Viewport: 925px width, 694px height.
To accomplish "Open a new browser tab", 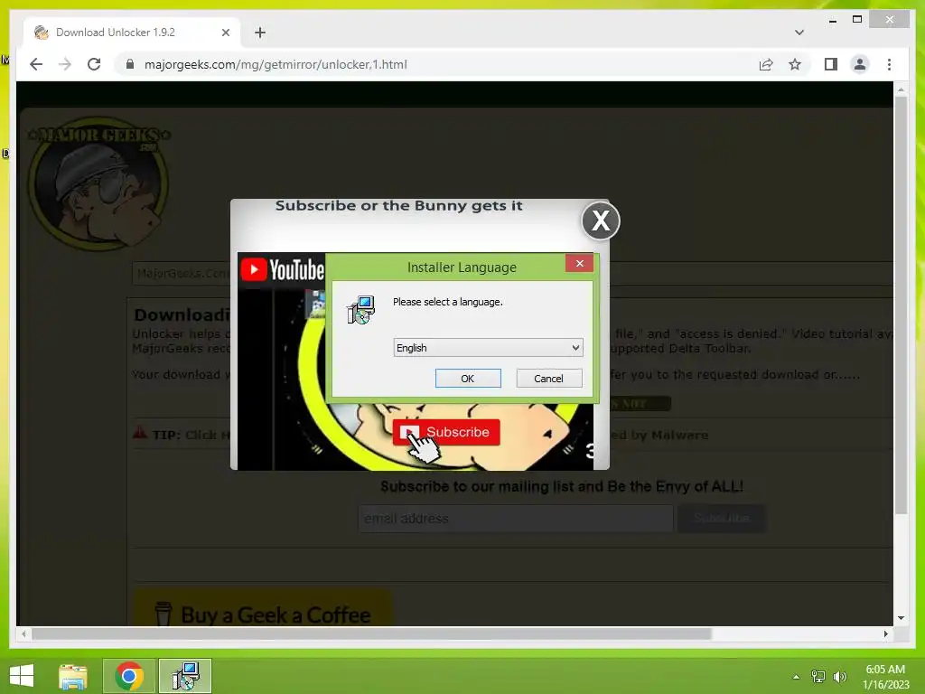I will pyautogui.click(x=260, y=33).
